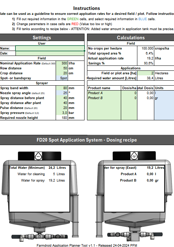Screen dimensions: 174x247
Task: Select the Spray band width value 80
Action: pos(62,88)
